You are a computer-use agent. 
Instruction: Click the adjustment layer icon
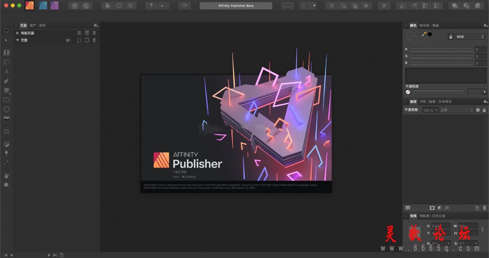(439, 208)
